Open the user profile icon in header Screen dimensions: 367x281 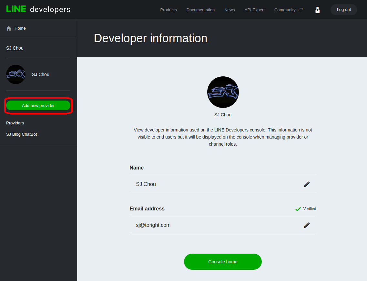tap(317, 10)
